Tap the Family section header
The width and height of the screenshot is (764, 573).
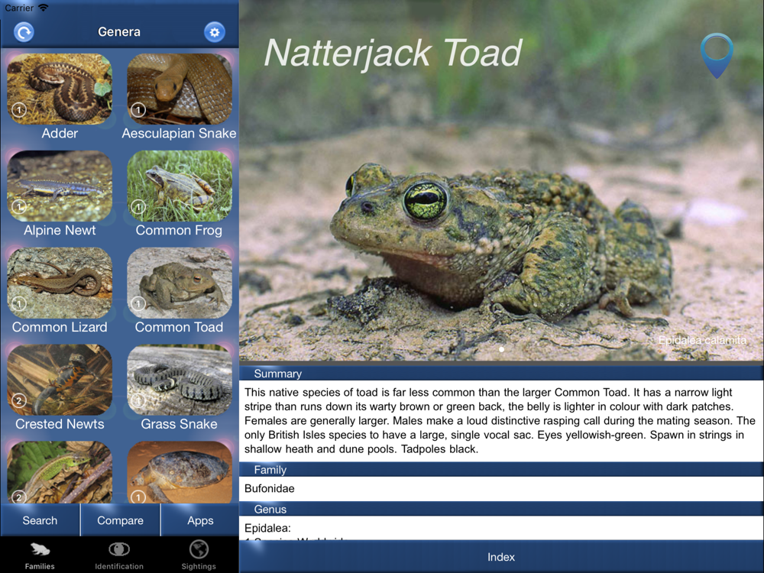click(501, 470)
